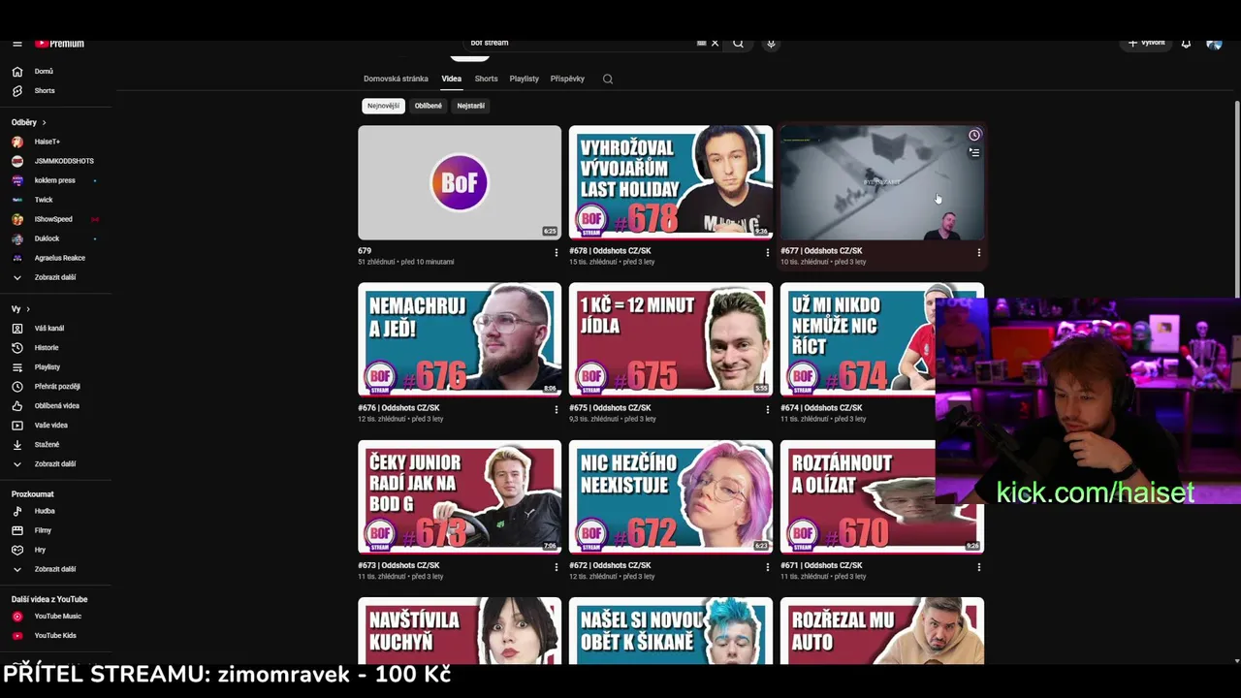This screenshot has height=698, width=1241.
Task: Open the #676 Nemachruj a jeď thumbnail
Action: tap(460, 339)
